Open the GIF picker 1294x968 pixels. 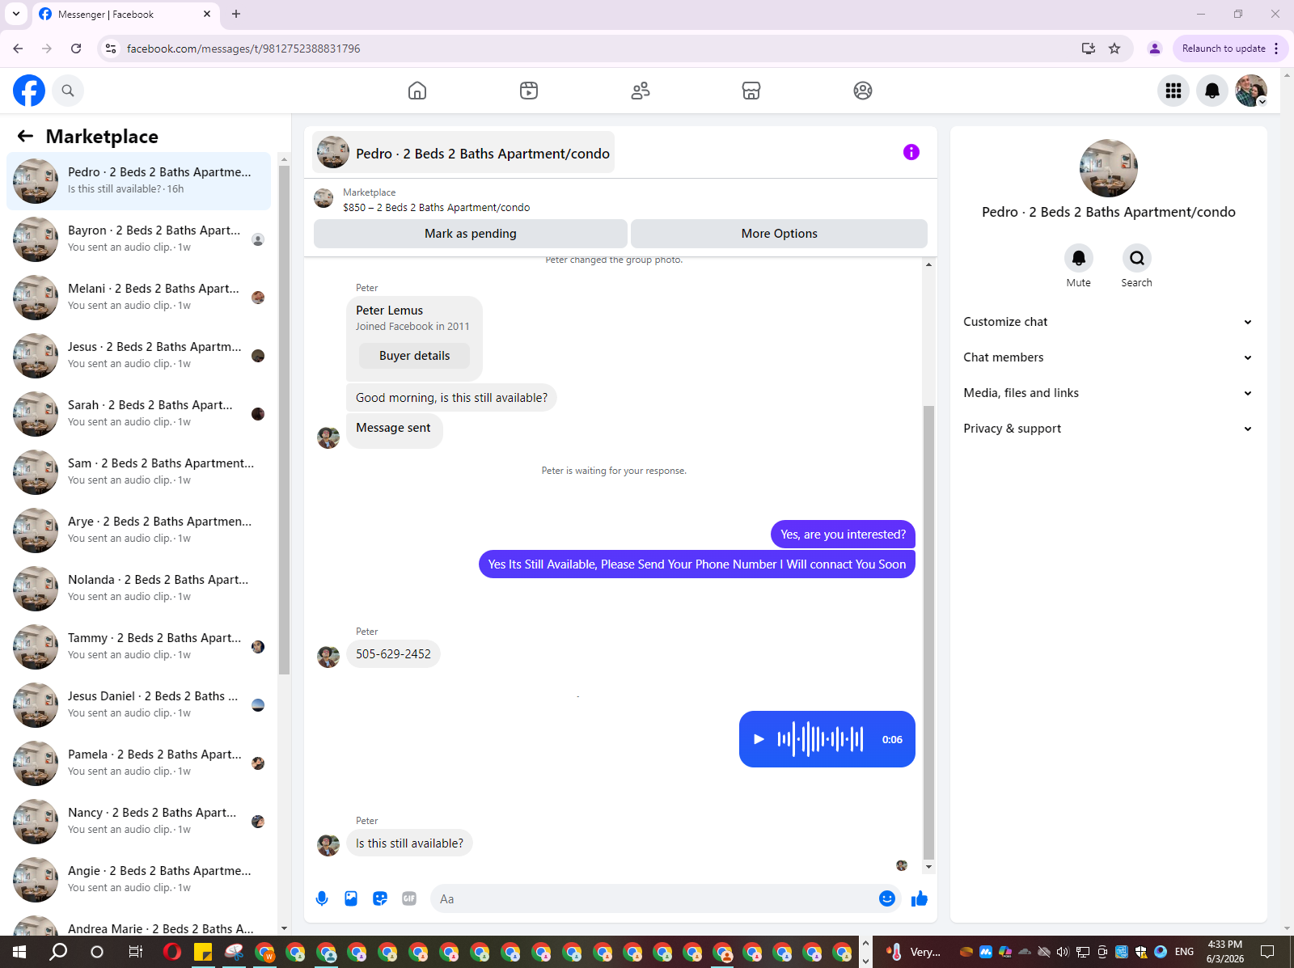click(x=409, y=898)
